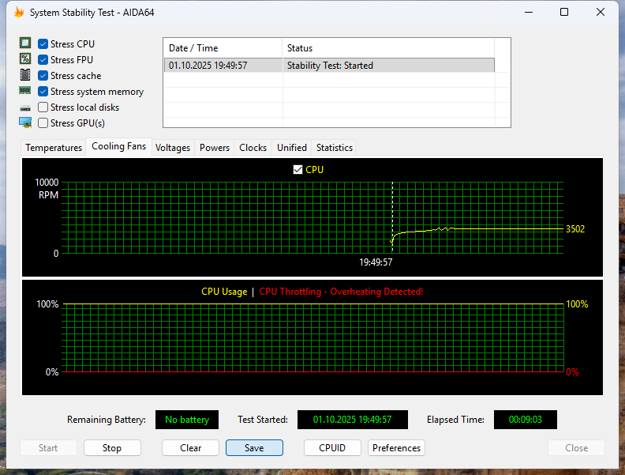
Task: Open the CPUID panel
Action: tap(332, 448)
